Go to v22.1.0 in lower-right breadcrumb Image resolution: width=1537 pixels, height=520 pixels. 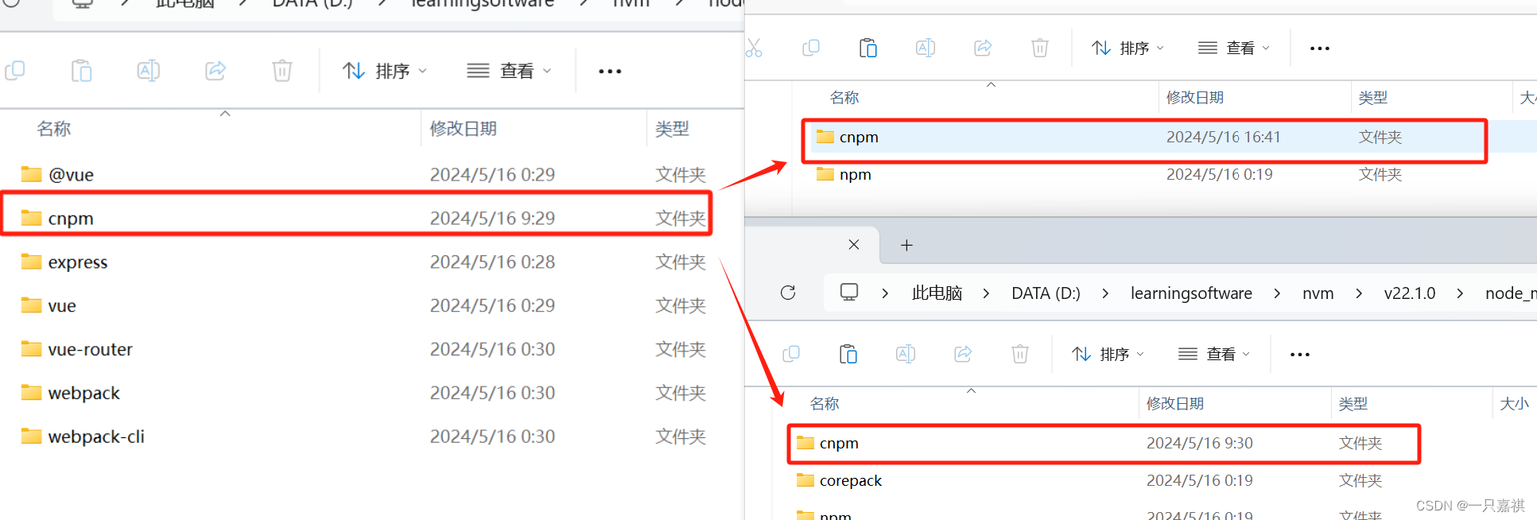[x=1410, y=293]
